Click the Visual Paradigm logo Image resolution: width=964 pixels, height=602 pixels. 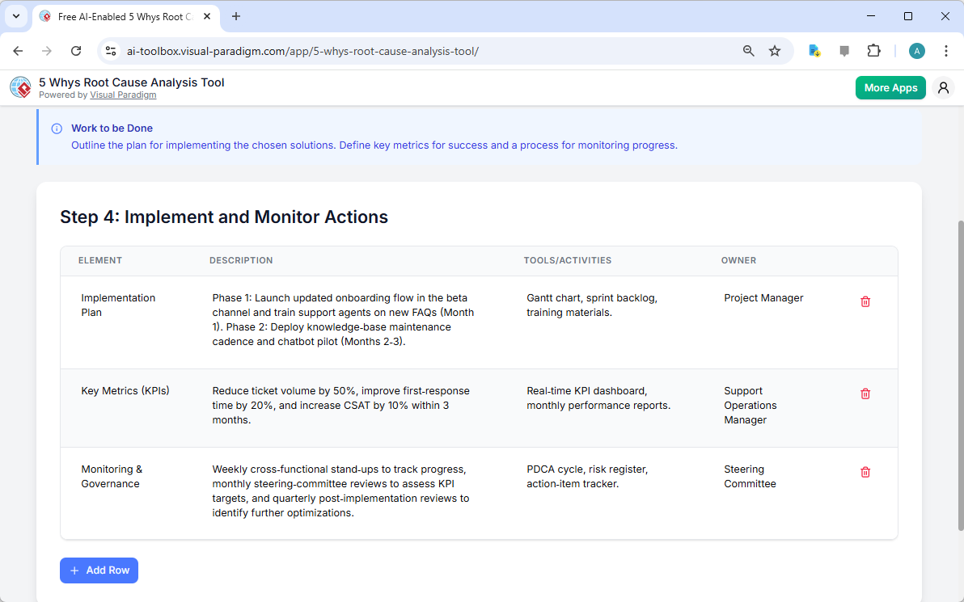click(20, 87)
